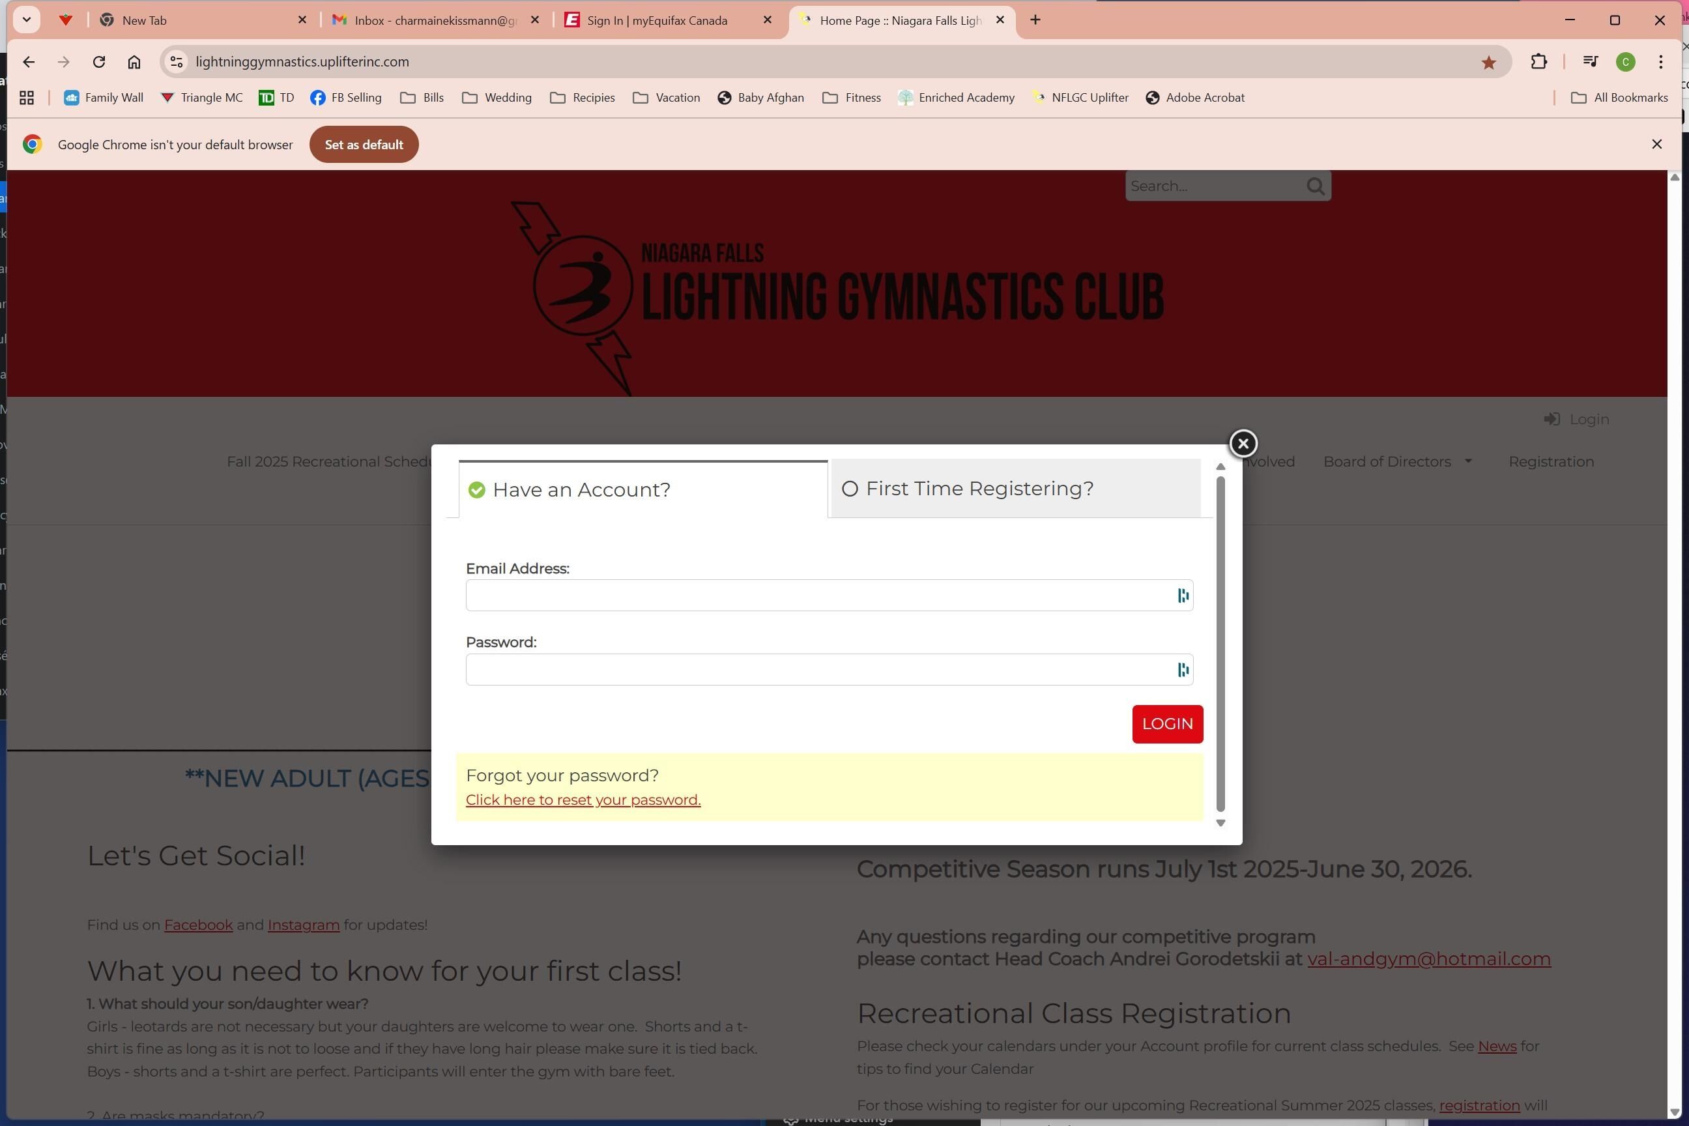Select First Time Registering radio option
This screenshot has width=1689, height=1126.
click(850, 489)
